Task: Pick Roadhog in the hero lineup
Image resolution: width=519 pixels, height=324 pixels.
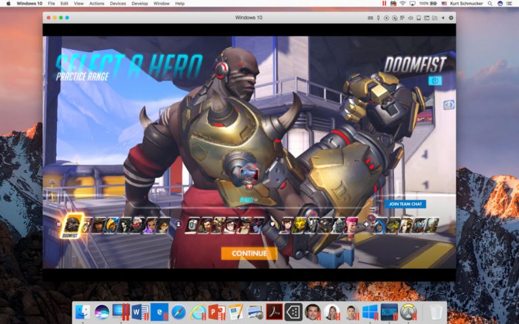Action: pos(324,225)
